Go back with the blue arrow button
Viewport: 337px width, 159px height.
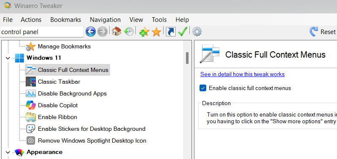point(91,32)
